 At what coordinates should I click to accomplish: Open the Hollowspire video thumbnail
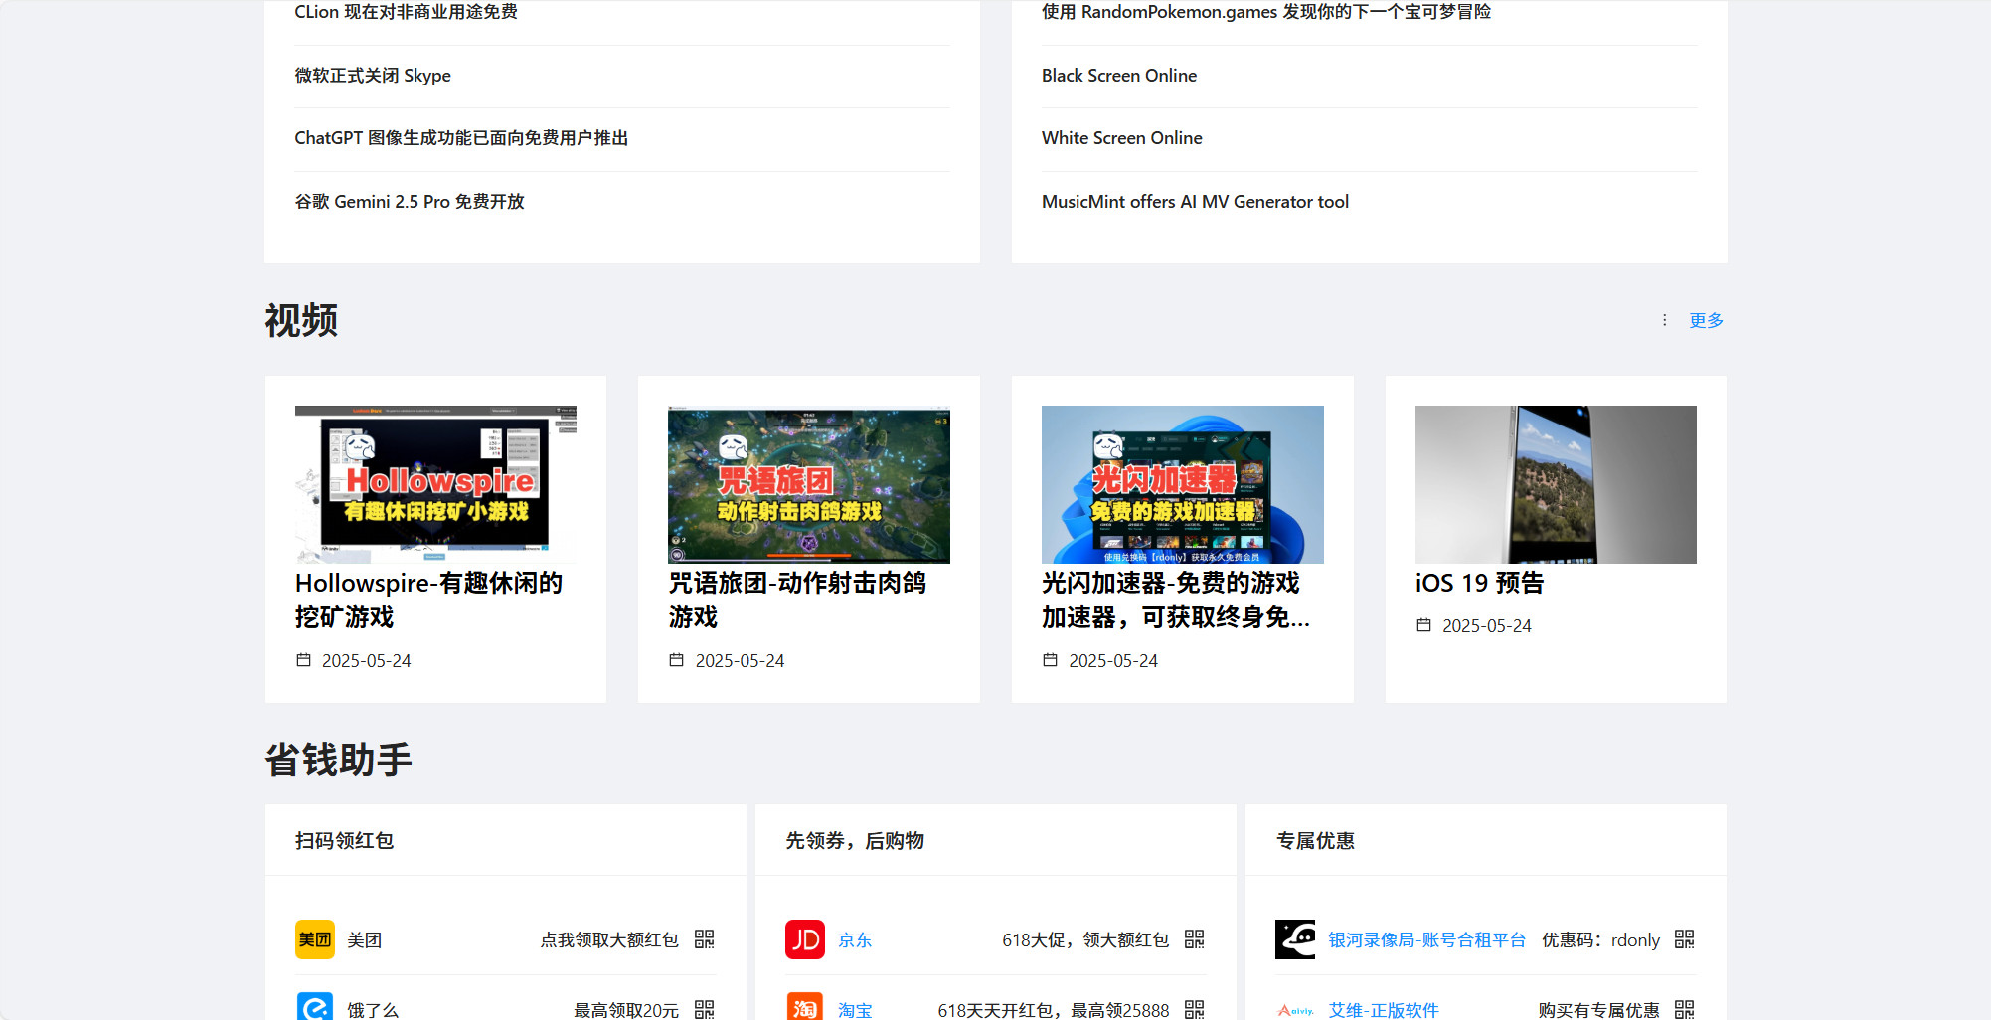pyautogui.click(x=435, y=484)
